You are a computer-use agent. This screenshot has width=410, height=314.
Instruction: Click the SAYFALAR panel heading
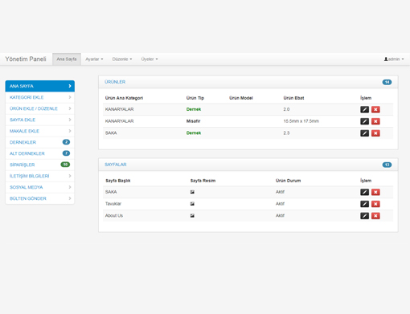[x=116, y=165]
